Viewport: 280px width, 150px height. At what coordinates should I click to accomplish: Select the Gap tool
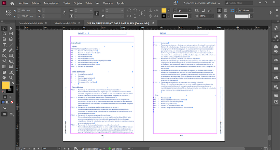click(11, 33)
